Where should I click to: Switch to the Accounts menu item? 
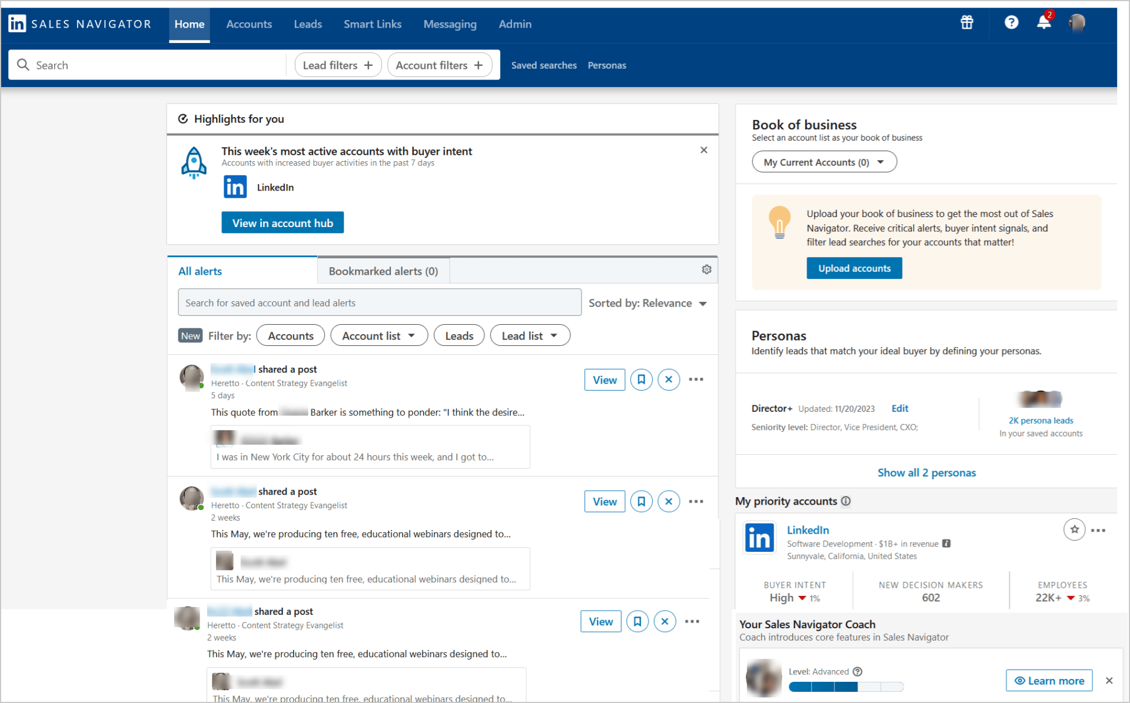tap(249, 24)
